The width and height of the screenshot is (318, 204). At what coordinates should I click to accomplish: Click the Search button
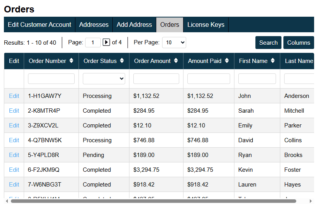(268, 43)
